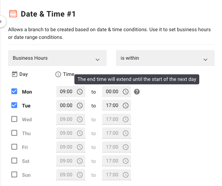This screenshot has width=222, height=186.
Task: Enable the Wed checkbox
Action: (x=14, y=119)
